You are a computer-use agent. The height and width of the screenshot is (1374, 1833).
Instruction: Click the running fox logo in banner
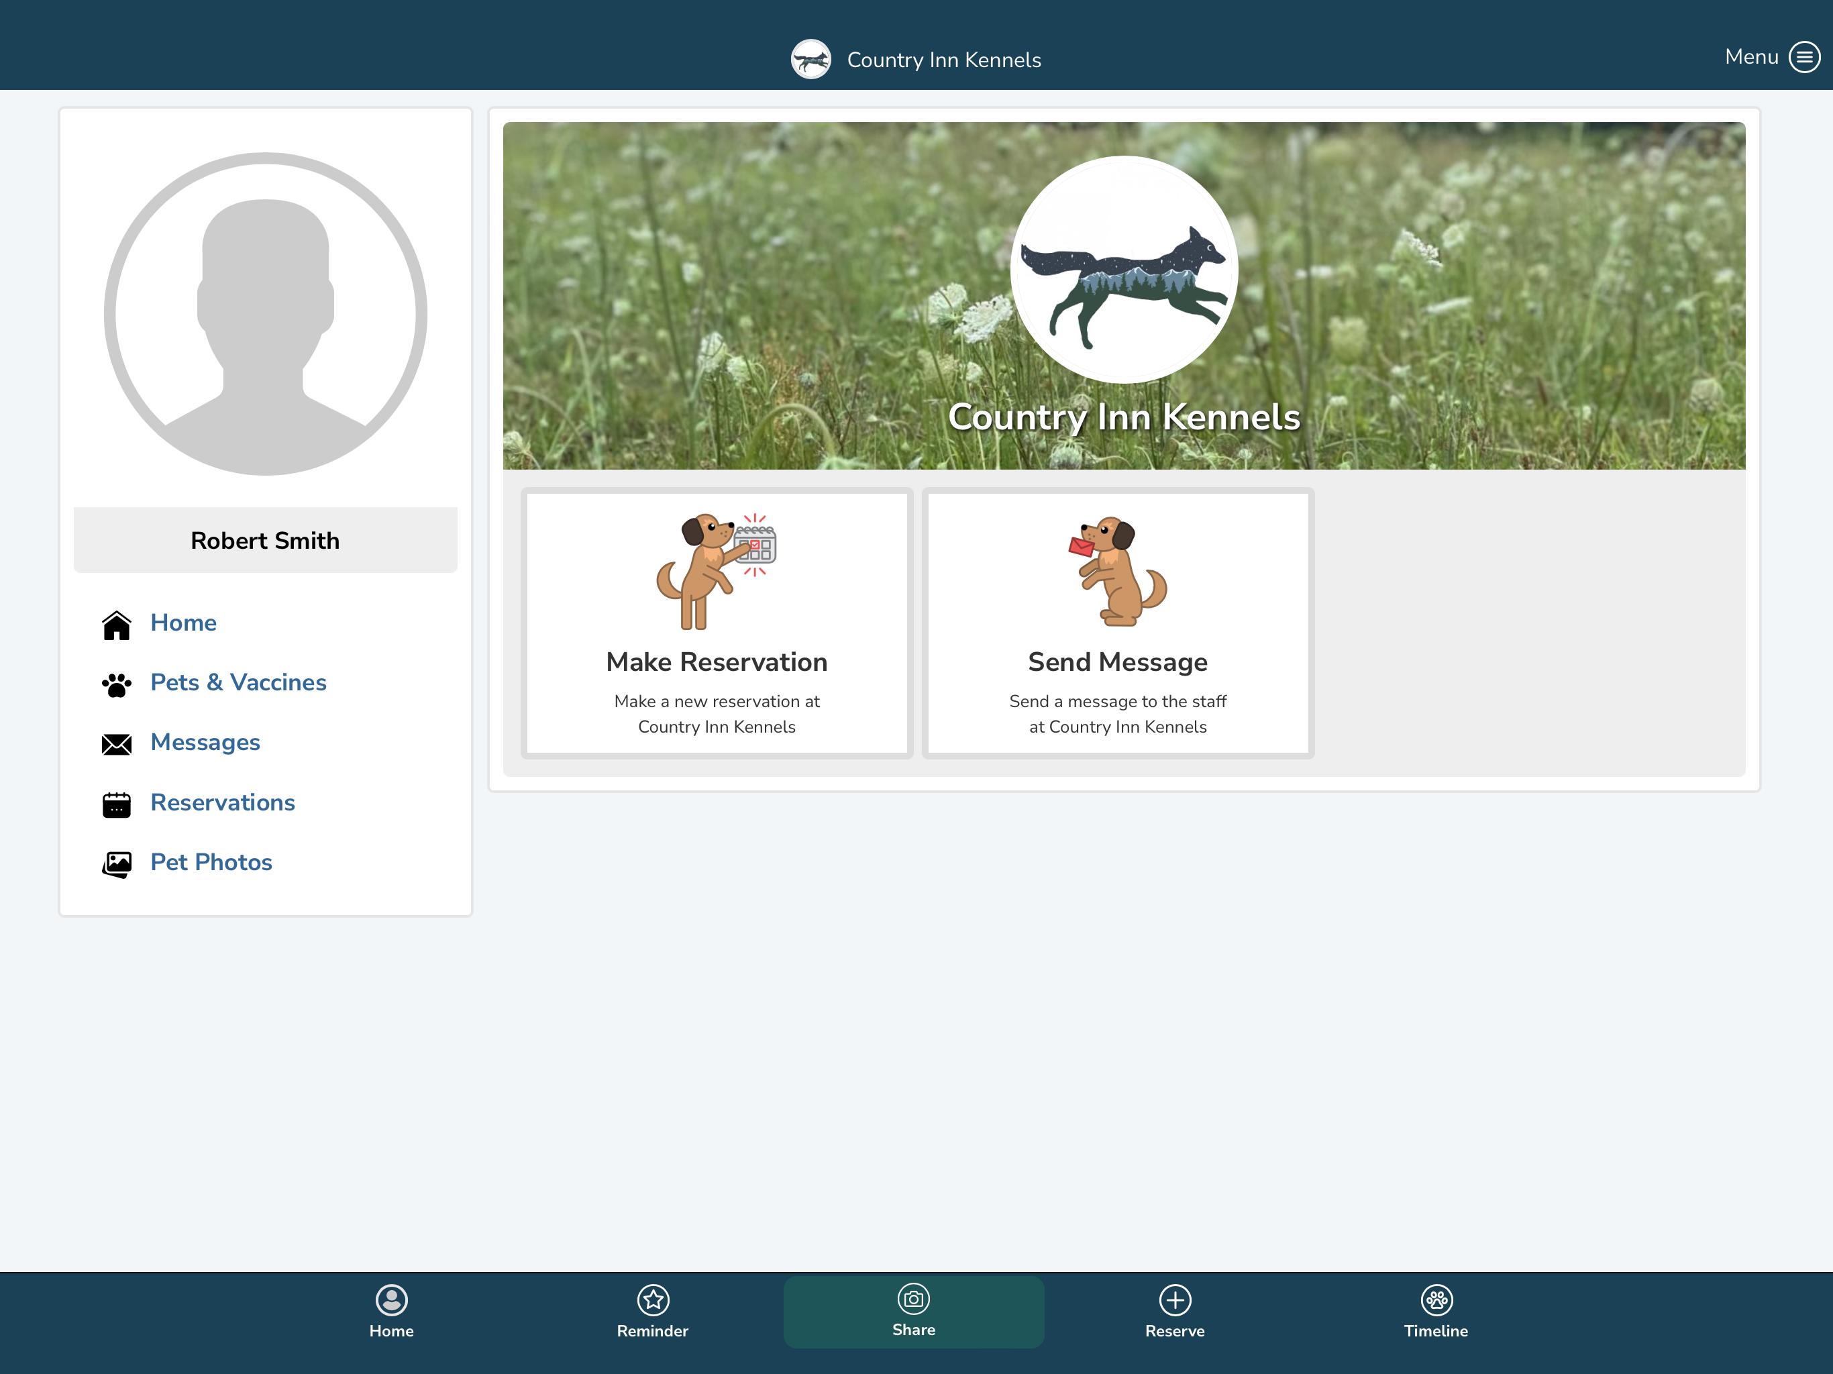pyautogui.click(x=1124, y=269)
